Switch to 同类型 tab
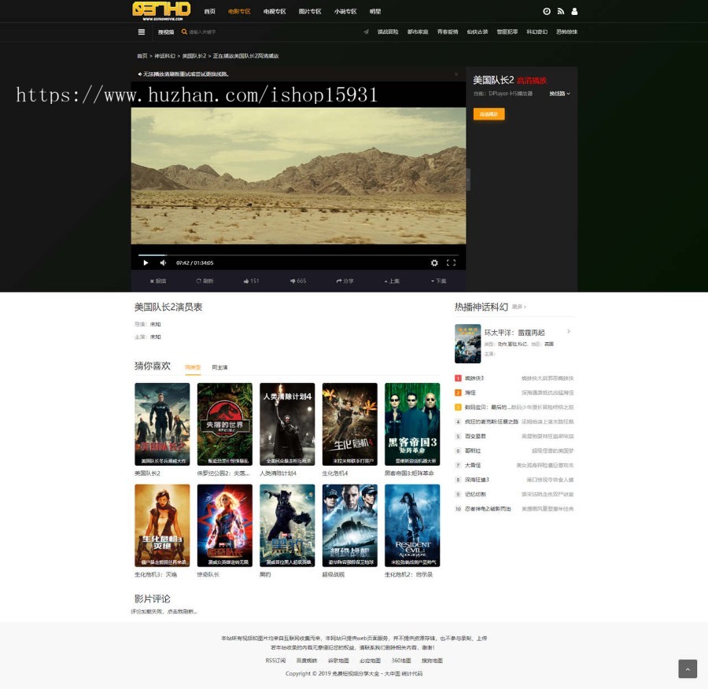The width and height of the screenshot is (708, 689). click(193, 367)
